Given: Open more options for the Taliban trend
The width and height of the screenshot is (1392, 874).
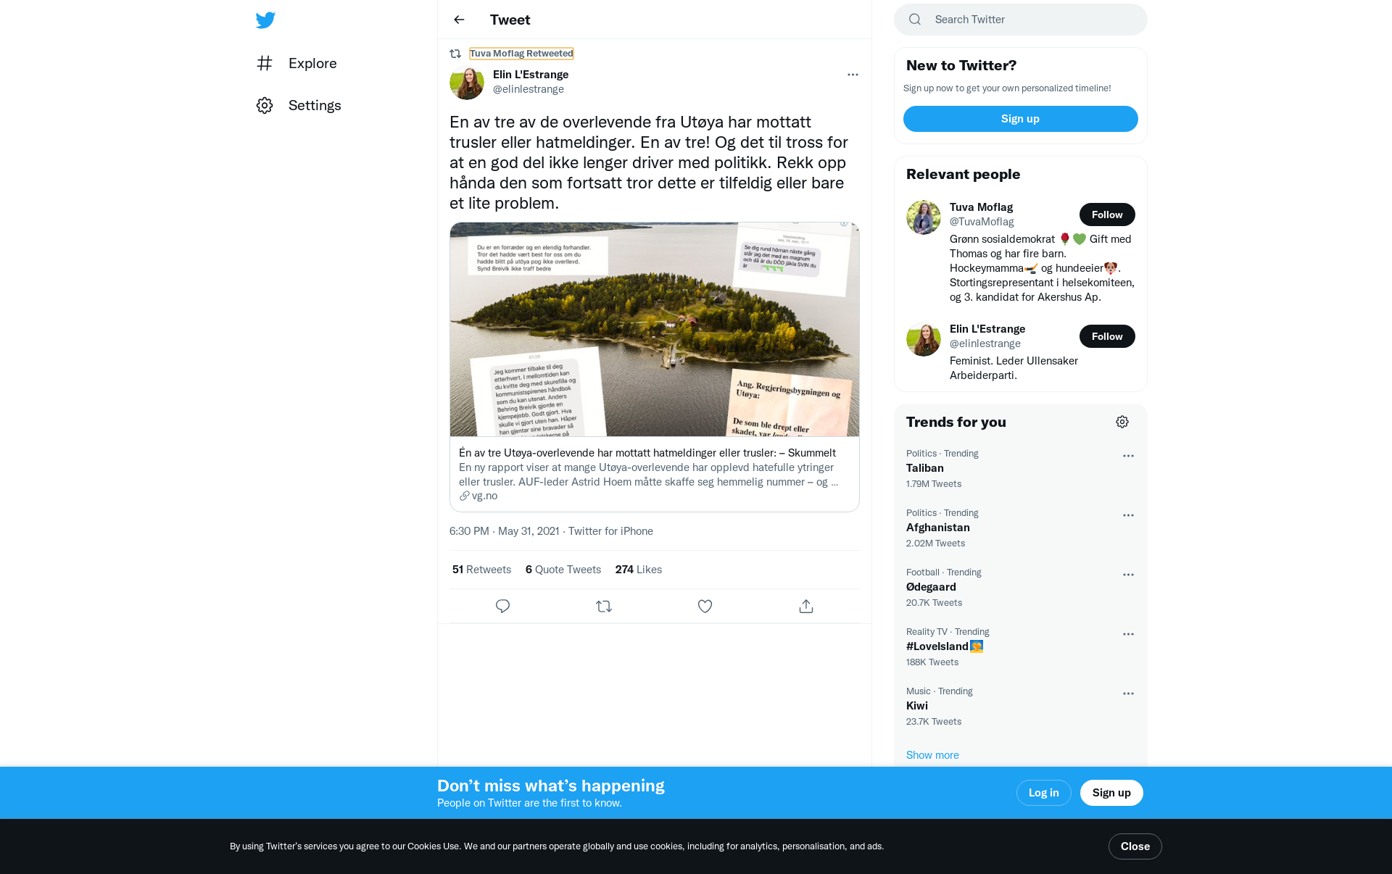Looking at the screenshot, I should (x=1128, y=456).
